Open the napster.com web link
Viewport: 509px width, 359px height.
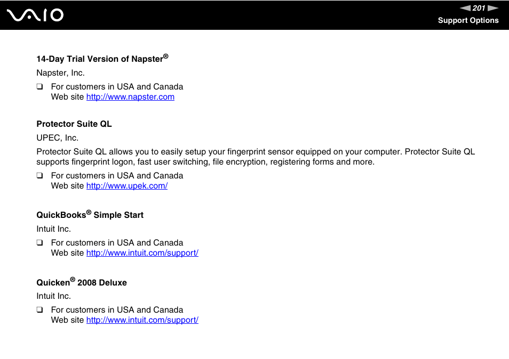[x=130, y=97]
